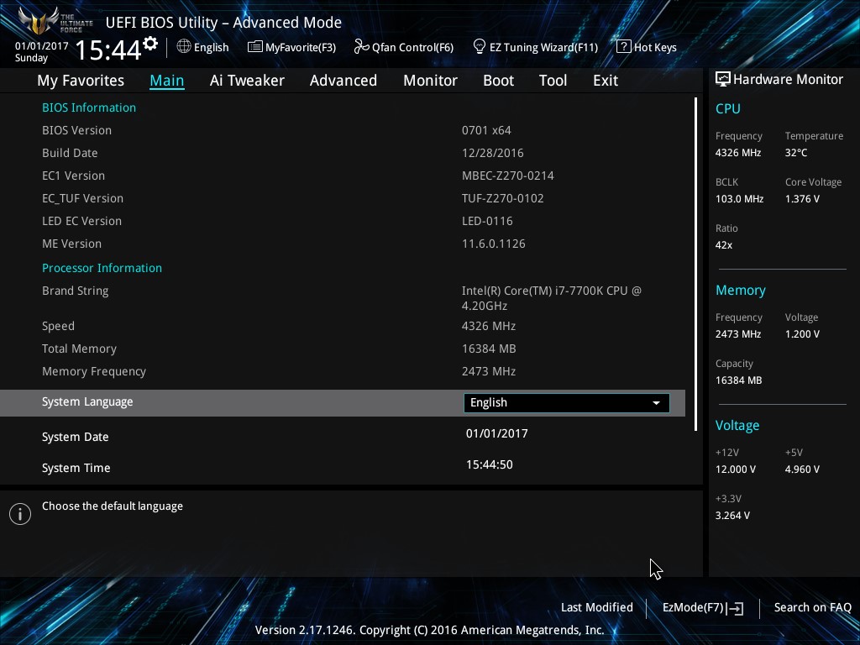The height and width of the screenshot is (645, 860).
Task: Click the info icon beside the help text
Action: [19, 513]
